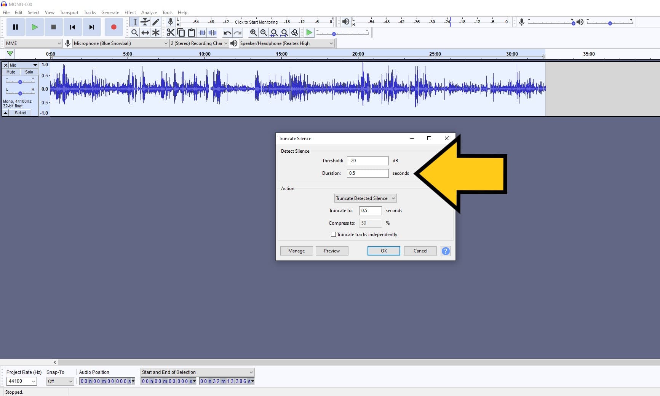Select the Selection tool
The height and width of the screenshot is (396, 660).
pos(134,22)
